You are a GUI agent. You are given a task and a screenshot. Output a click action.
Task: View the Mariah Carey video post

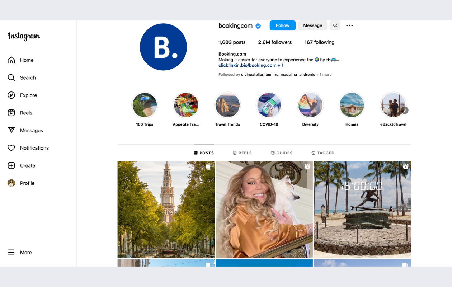(x=264, y=209)
